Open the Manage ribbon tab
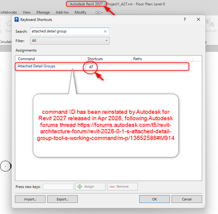This screenshot has width=218, height=214. 43,12
